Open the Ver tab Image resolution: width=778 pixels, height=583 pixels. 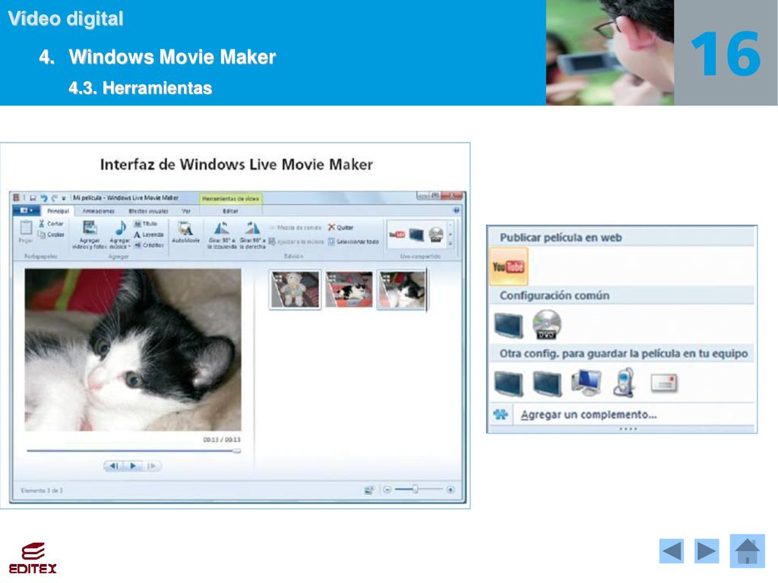(x=186, y=211)
